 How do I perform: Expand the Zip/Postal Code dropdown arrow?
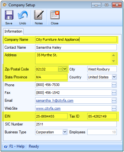(65, 69)
